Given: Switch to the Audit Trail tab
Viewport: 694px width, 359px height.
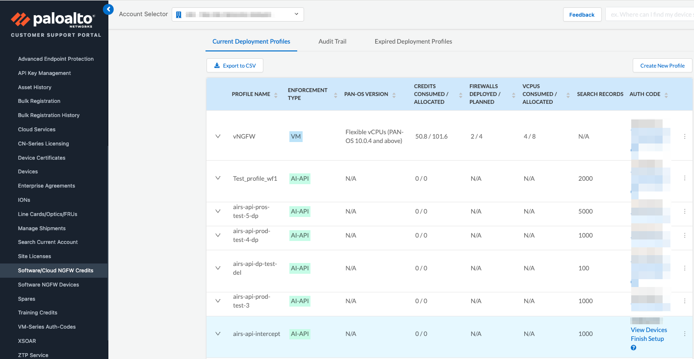Looking at the screenshot, I should coord(332,42).
